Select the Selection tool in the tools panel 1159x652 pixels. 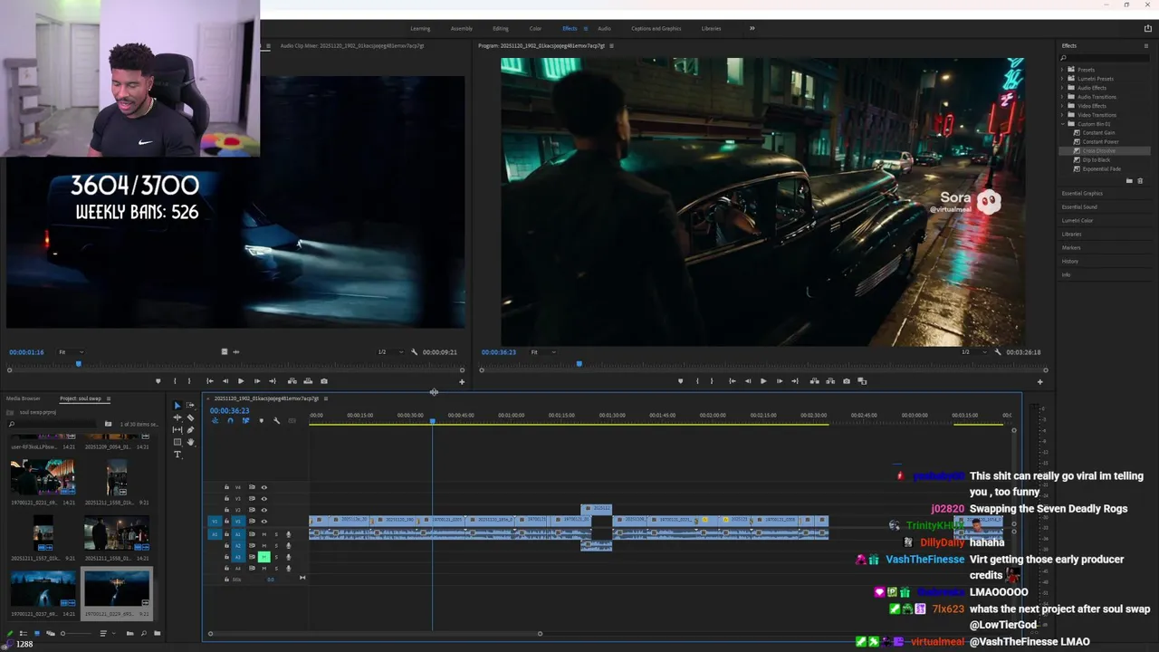pyautogui.click(x=177, y=406)
